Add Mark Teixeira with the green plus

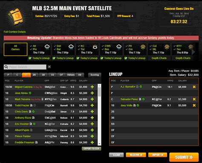coord(92,99)
